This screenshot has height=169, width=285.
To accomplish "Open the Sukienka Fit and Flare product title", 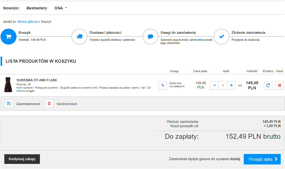I will pos(37,80).
